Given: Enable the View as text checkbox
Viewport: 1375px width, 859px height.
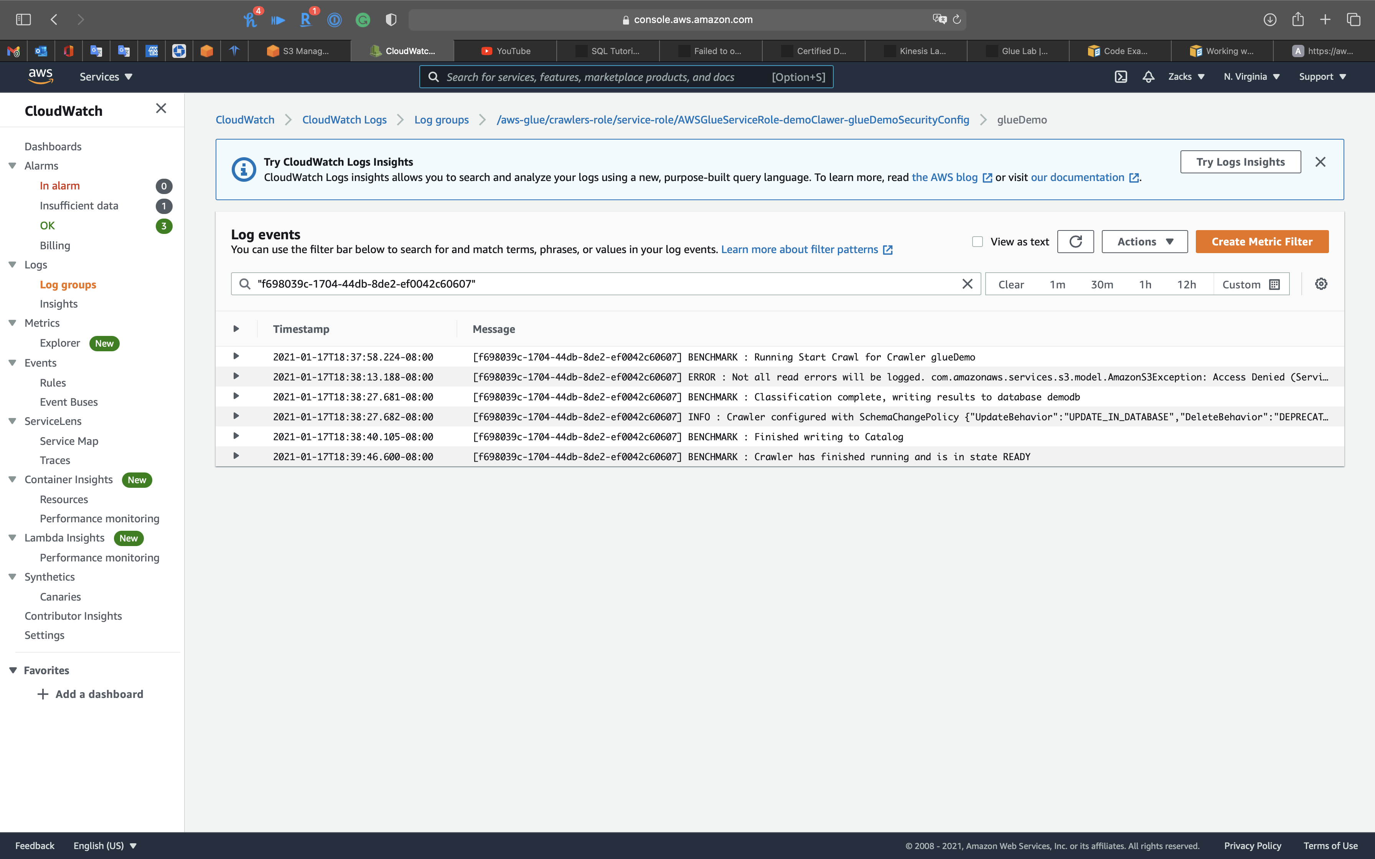Looking at the screenshot, I should 977,242.
